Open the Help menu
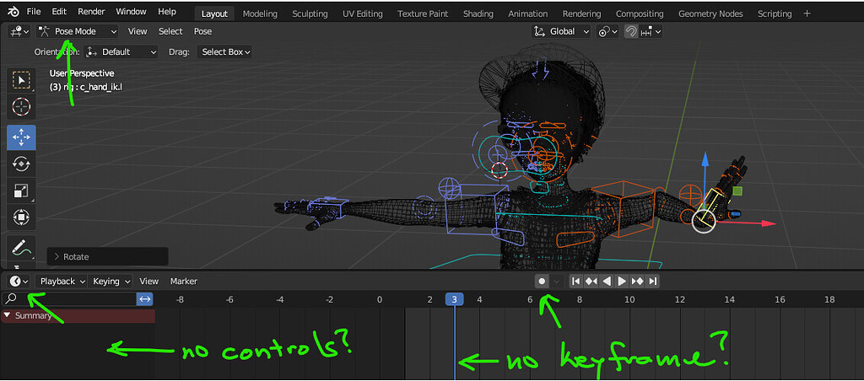864x381 pixels. coord(167,12)
